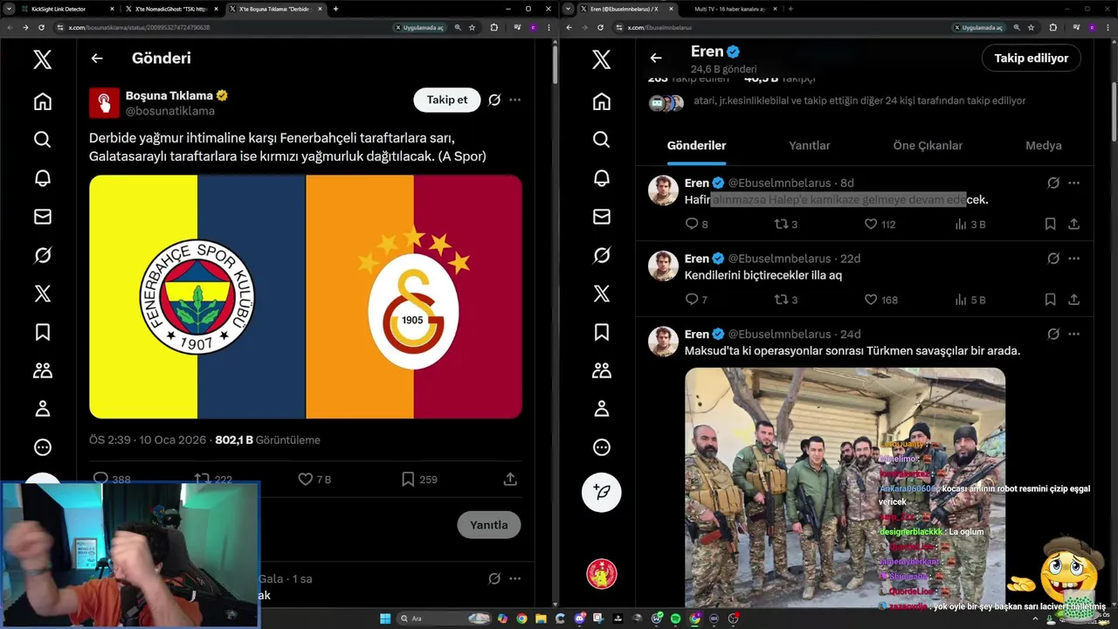This screenshot has height=629, width=1118.
Task: Open three-dot menu on 'Kendilerini biçtirecekler' post
Action: coord(1074,259)
